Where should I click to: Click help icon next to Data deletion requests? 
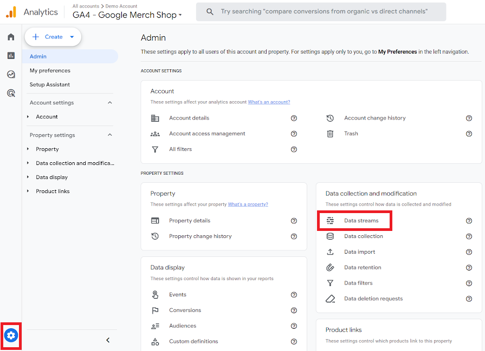tap(469, 299)
